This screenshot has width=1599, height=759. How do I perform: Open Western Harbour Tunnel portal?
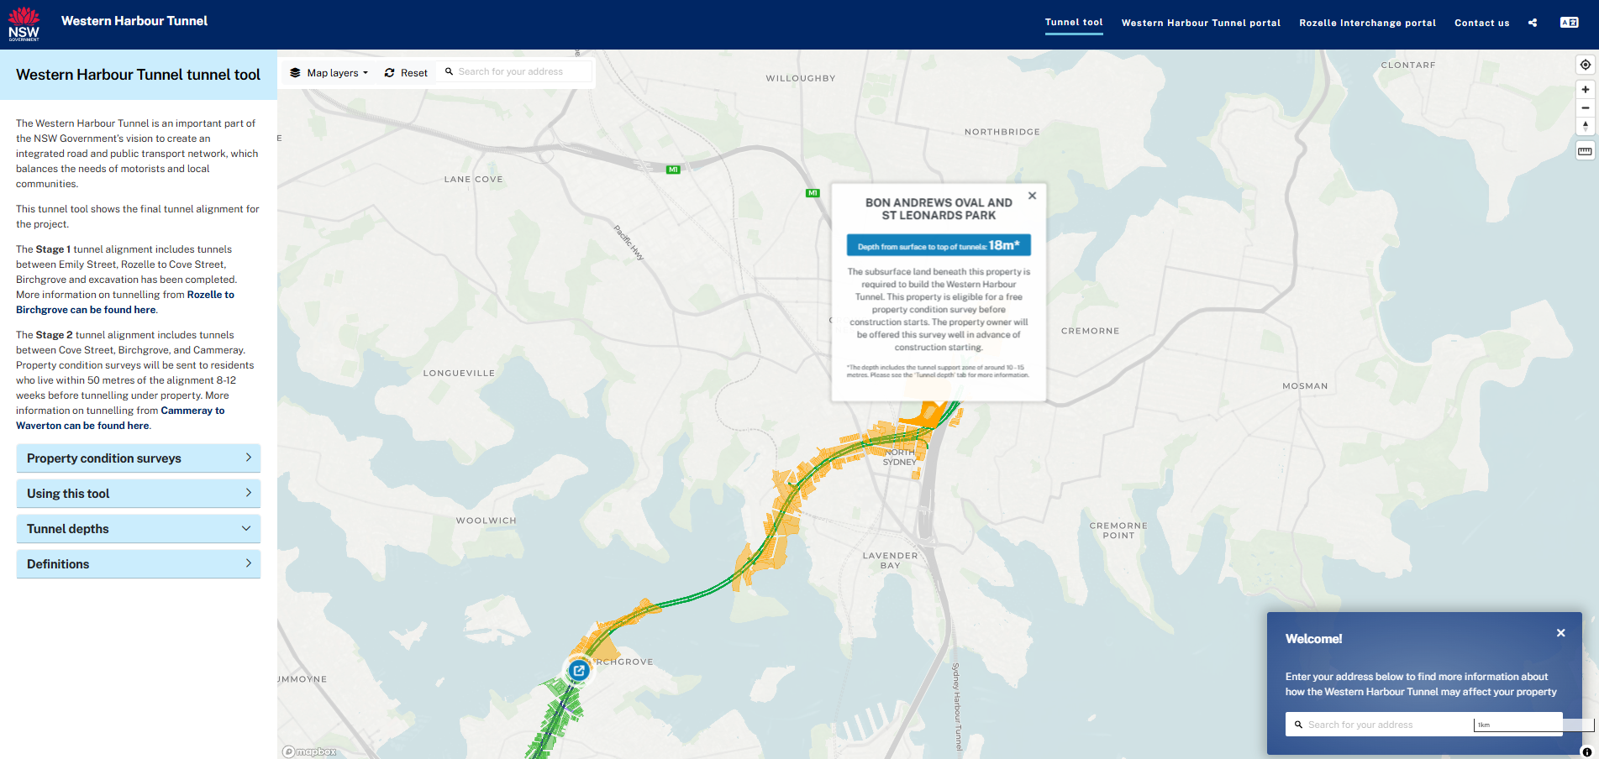point(1201,23)
